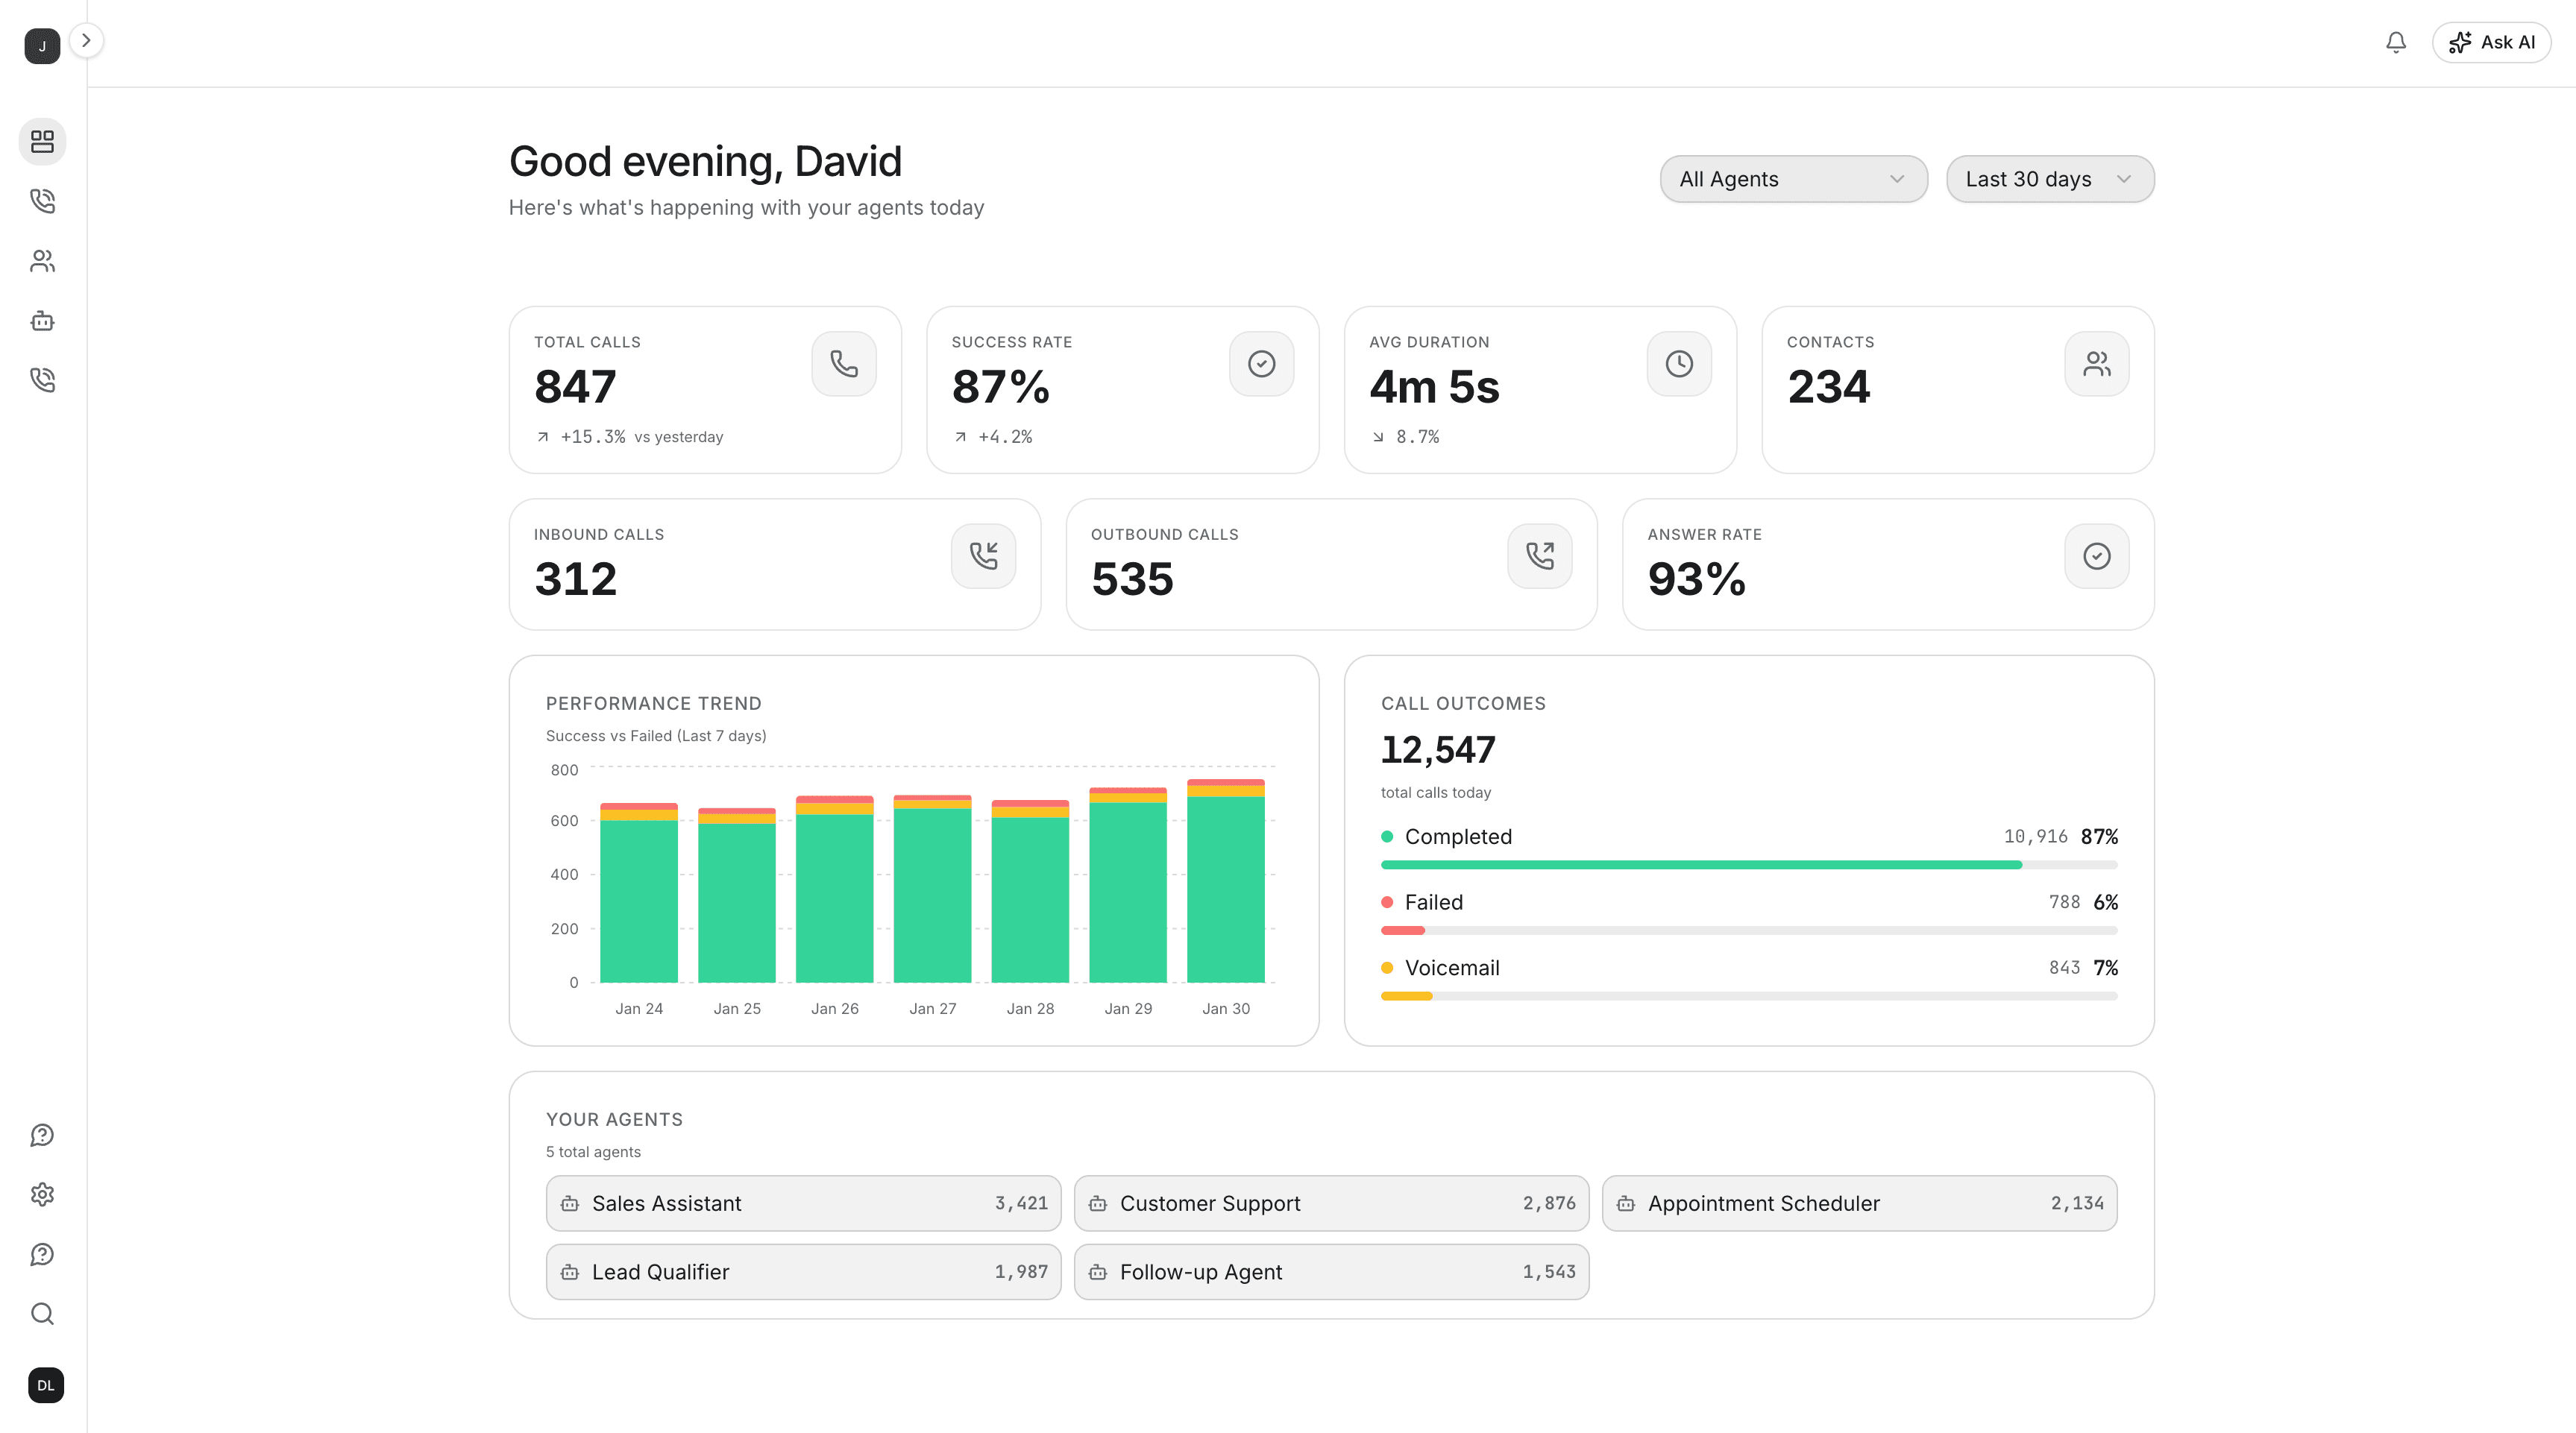Click the notification bell icon

coord(2395,42)
